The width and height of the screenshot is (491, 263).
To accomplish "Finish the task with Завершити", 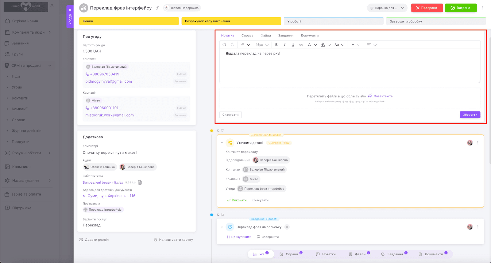I will coord(268,237).
